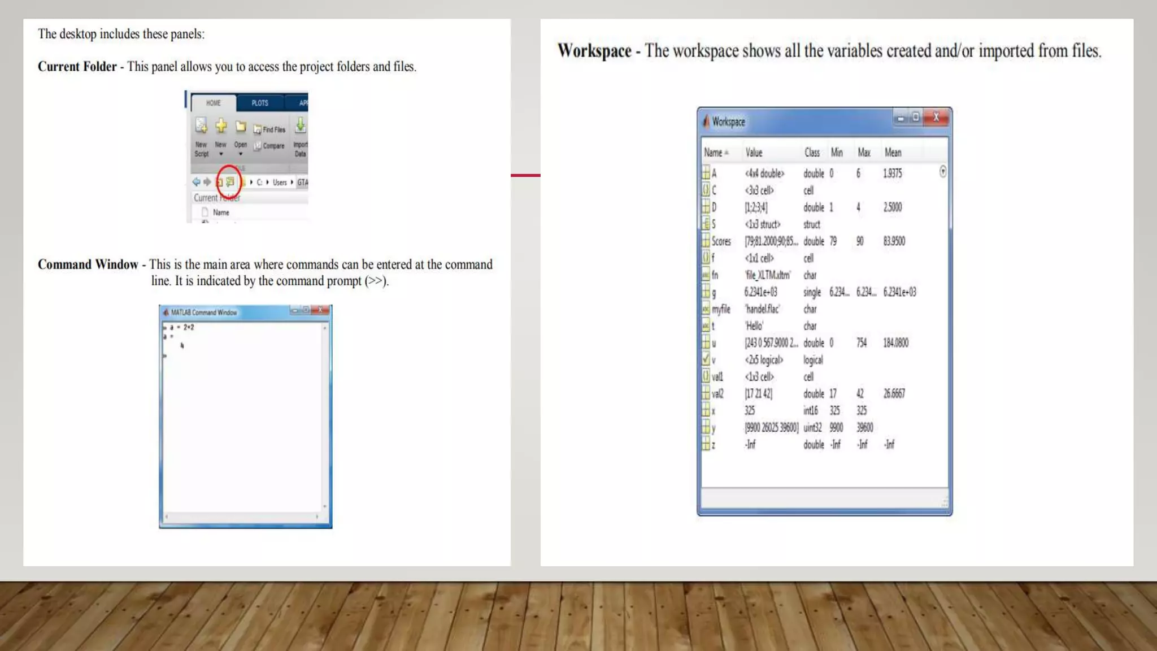Click the Compare files icon
The height and width of the screenshot is (651, 1157).
(258, 146)
